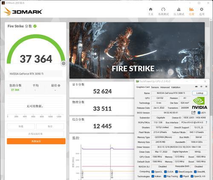Click the GPU-Z screenshot camera icon
The width and height of the screenshot is (213, 180).
(196, 87)
